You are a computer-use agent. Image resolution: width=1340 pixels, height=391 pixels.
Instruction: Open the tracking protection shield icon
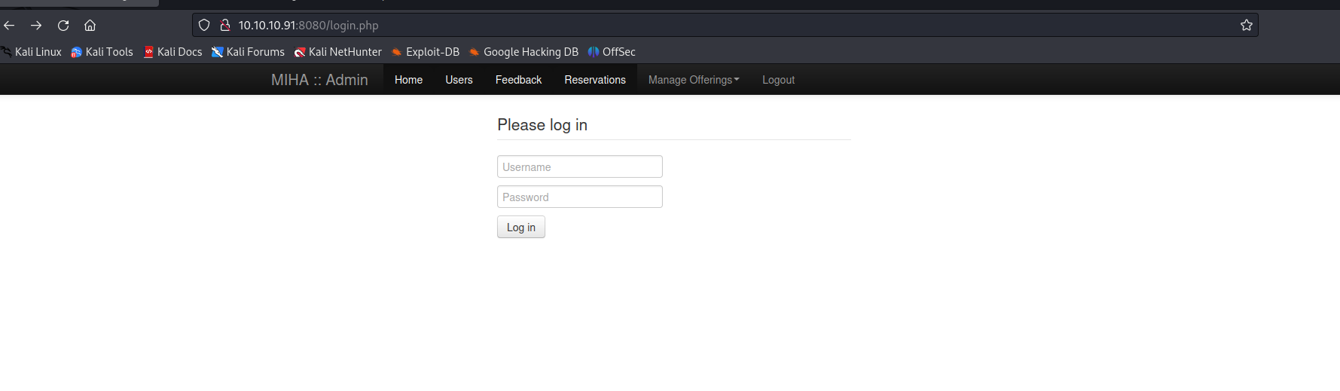click(204, 25)
